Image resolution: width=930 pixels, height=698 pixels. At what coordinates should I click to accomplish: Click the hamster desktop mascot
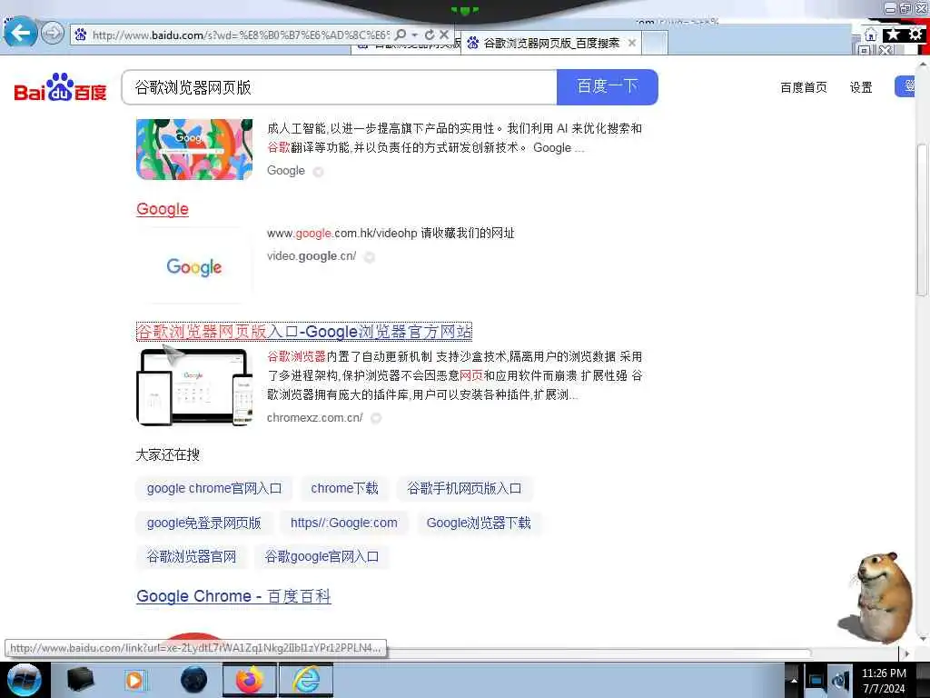click(876, 598)
